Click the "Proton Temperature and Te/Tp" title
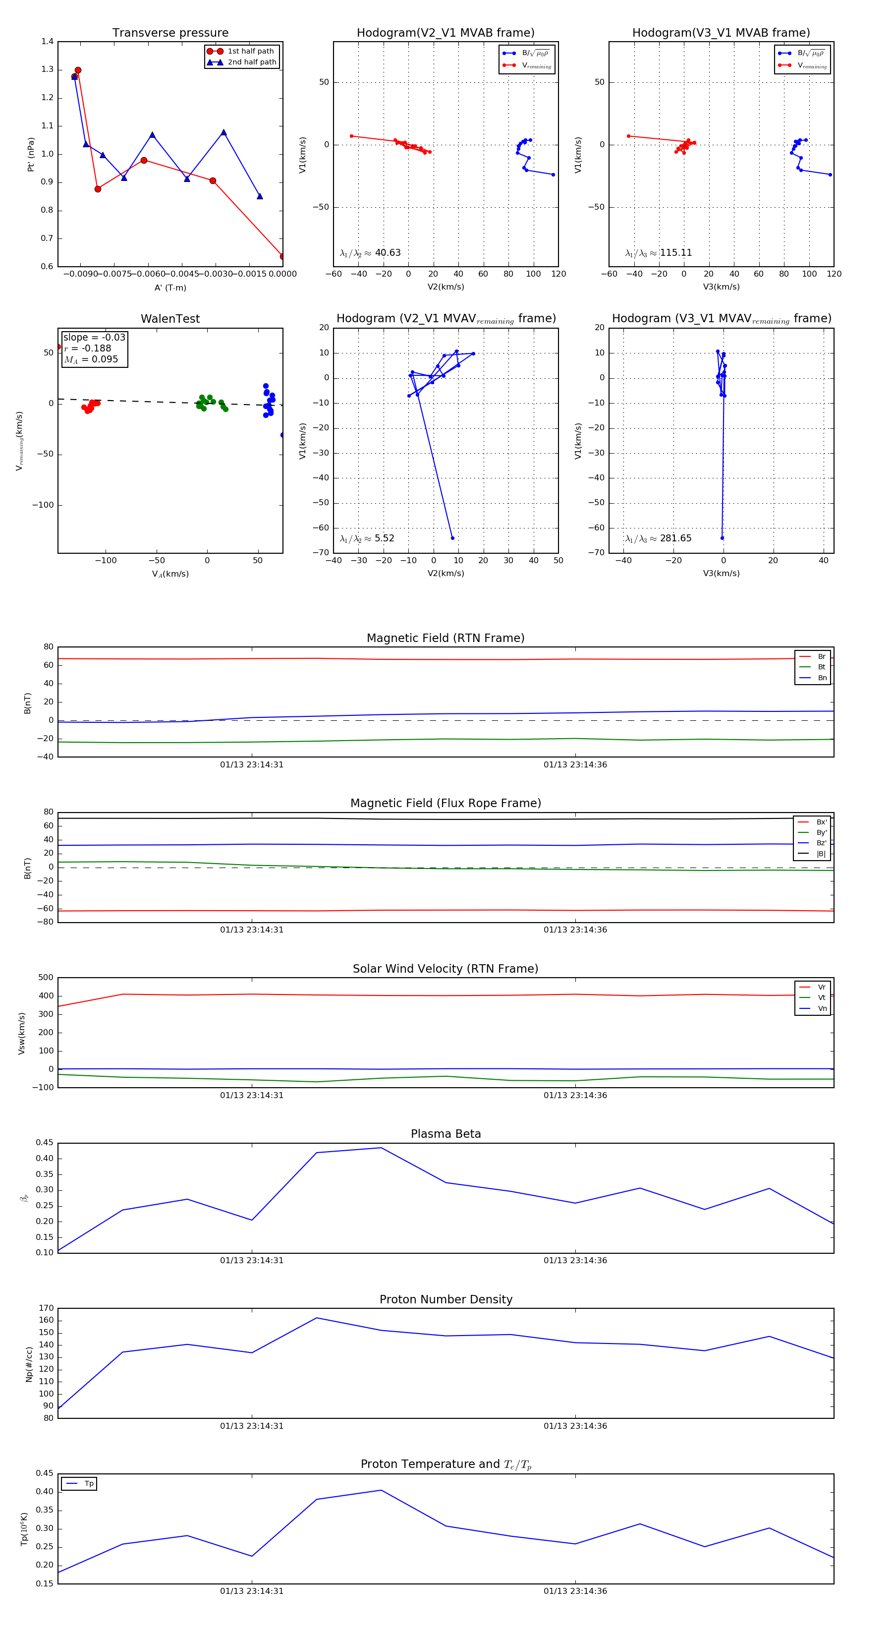The image size is (892, 1636). (x=446, y=1464)
